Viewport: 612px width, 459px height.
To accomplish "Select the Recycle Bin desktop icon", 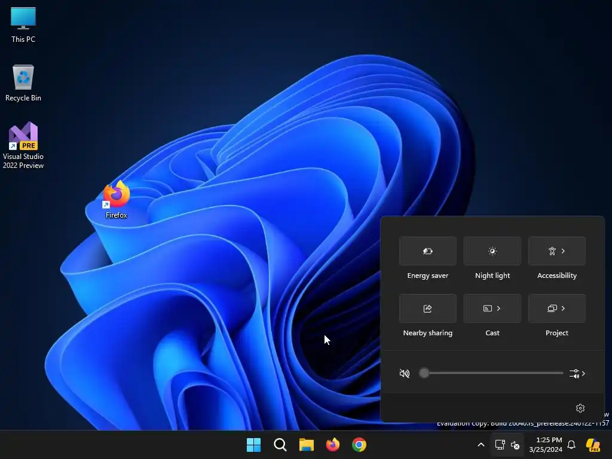I will click(x=23, y=83).
